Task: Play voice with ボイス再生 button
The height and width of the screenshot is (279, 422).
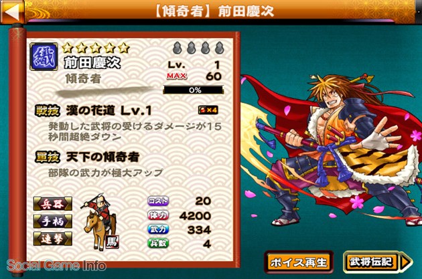Action: 299,262
